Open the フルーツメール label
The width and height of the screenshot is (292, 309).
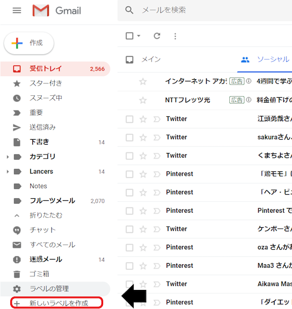[55, 201]
